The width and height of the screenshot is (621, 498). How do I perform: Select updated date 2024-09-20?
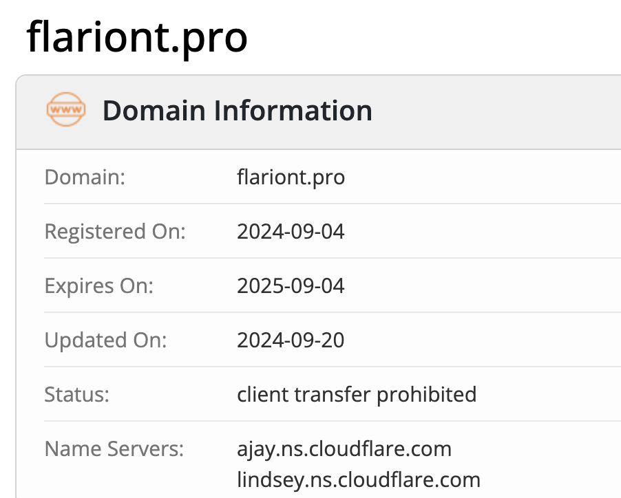coord(291,340)
